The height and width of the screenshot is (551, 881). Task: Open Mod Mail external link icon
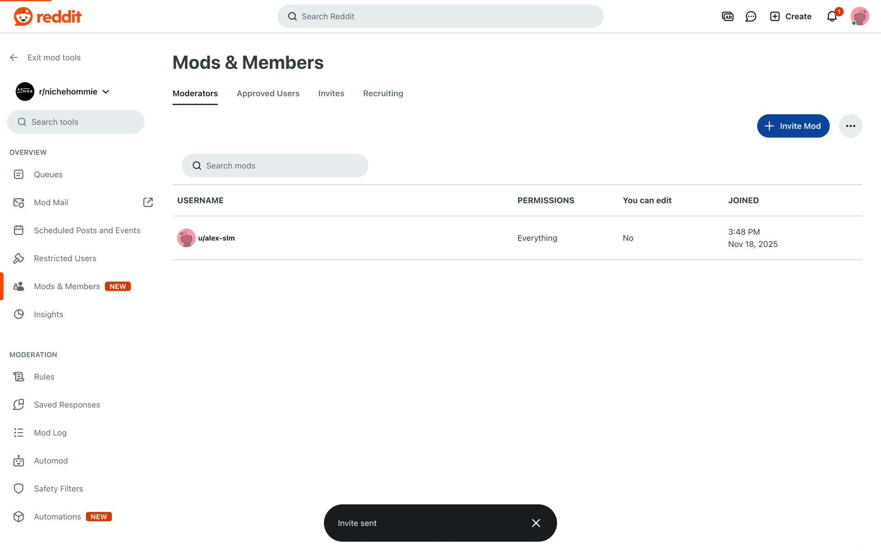[x=148, y=202]
